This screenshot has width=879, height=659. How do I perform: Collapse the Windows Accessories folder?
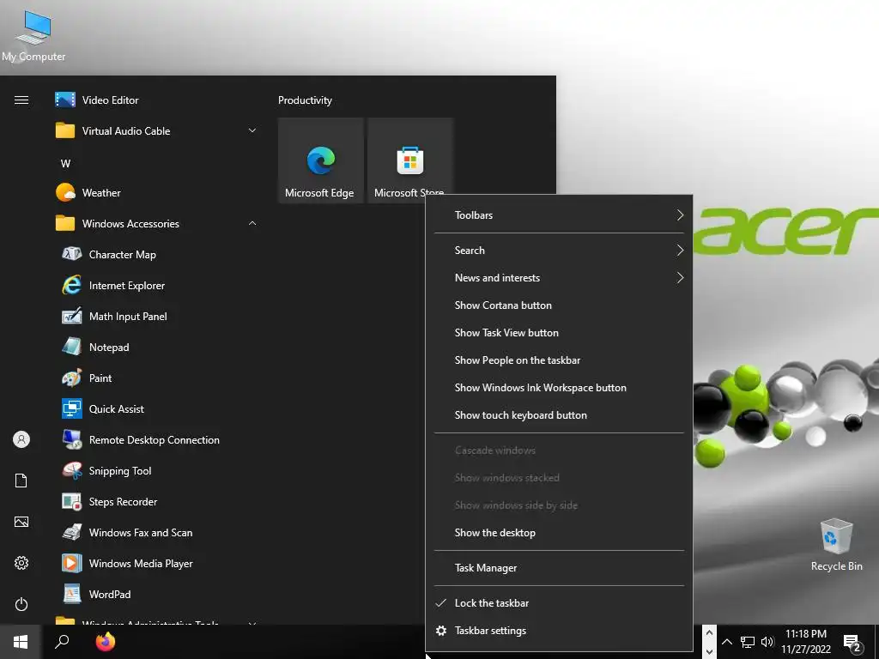coord(157,224)
